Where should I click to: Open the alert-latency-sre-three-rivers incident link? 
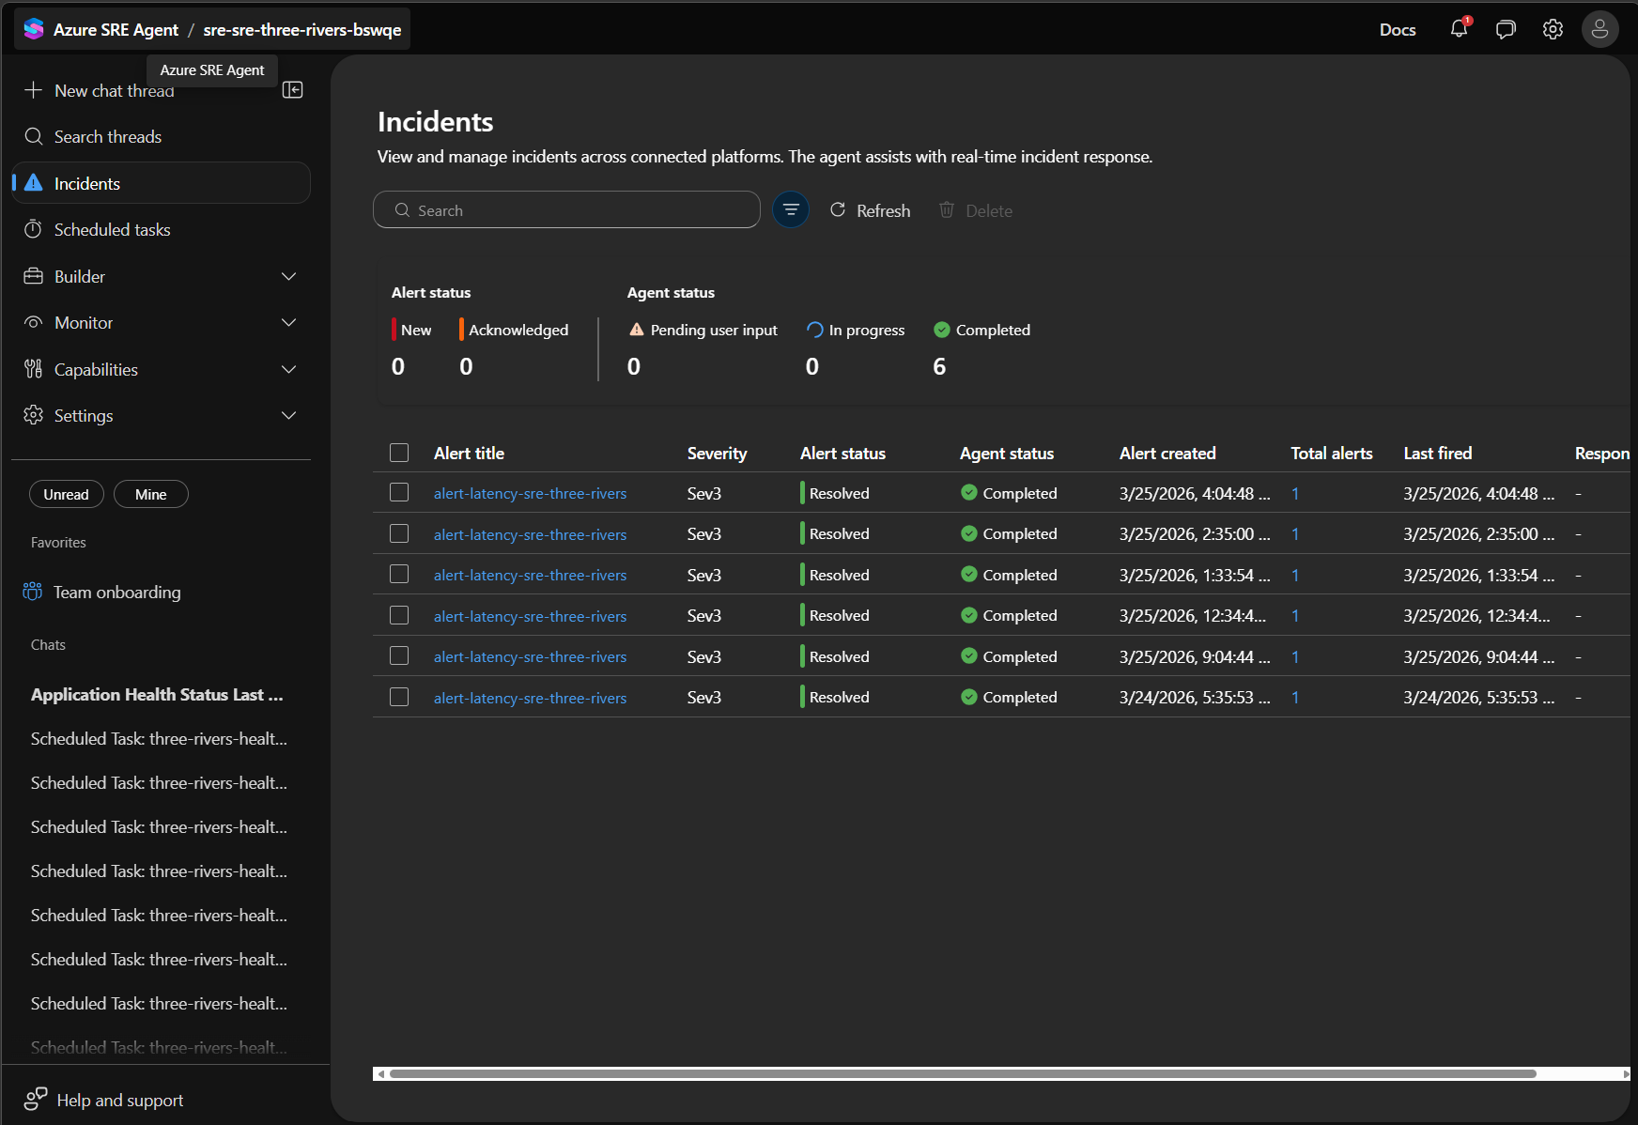click(530, 492)
